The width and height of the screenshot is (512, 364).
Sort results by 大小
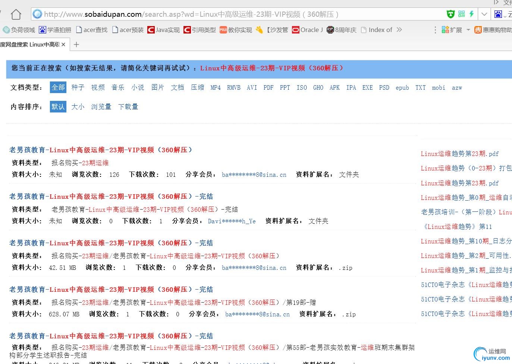coord(78,107)
